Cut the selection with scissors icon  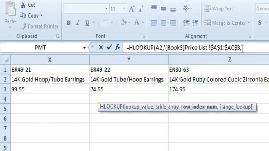23,5
